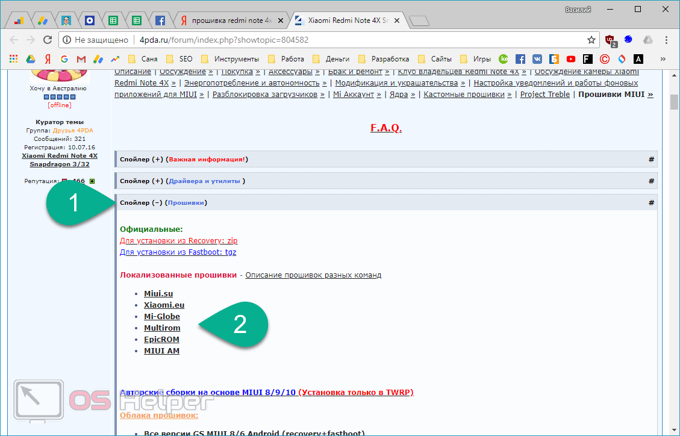The height and width of the screenshot is (436, 680).
Task: Expand the Саня bookmarks folder
Action: [143, 59]
